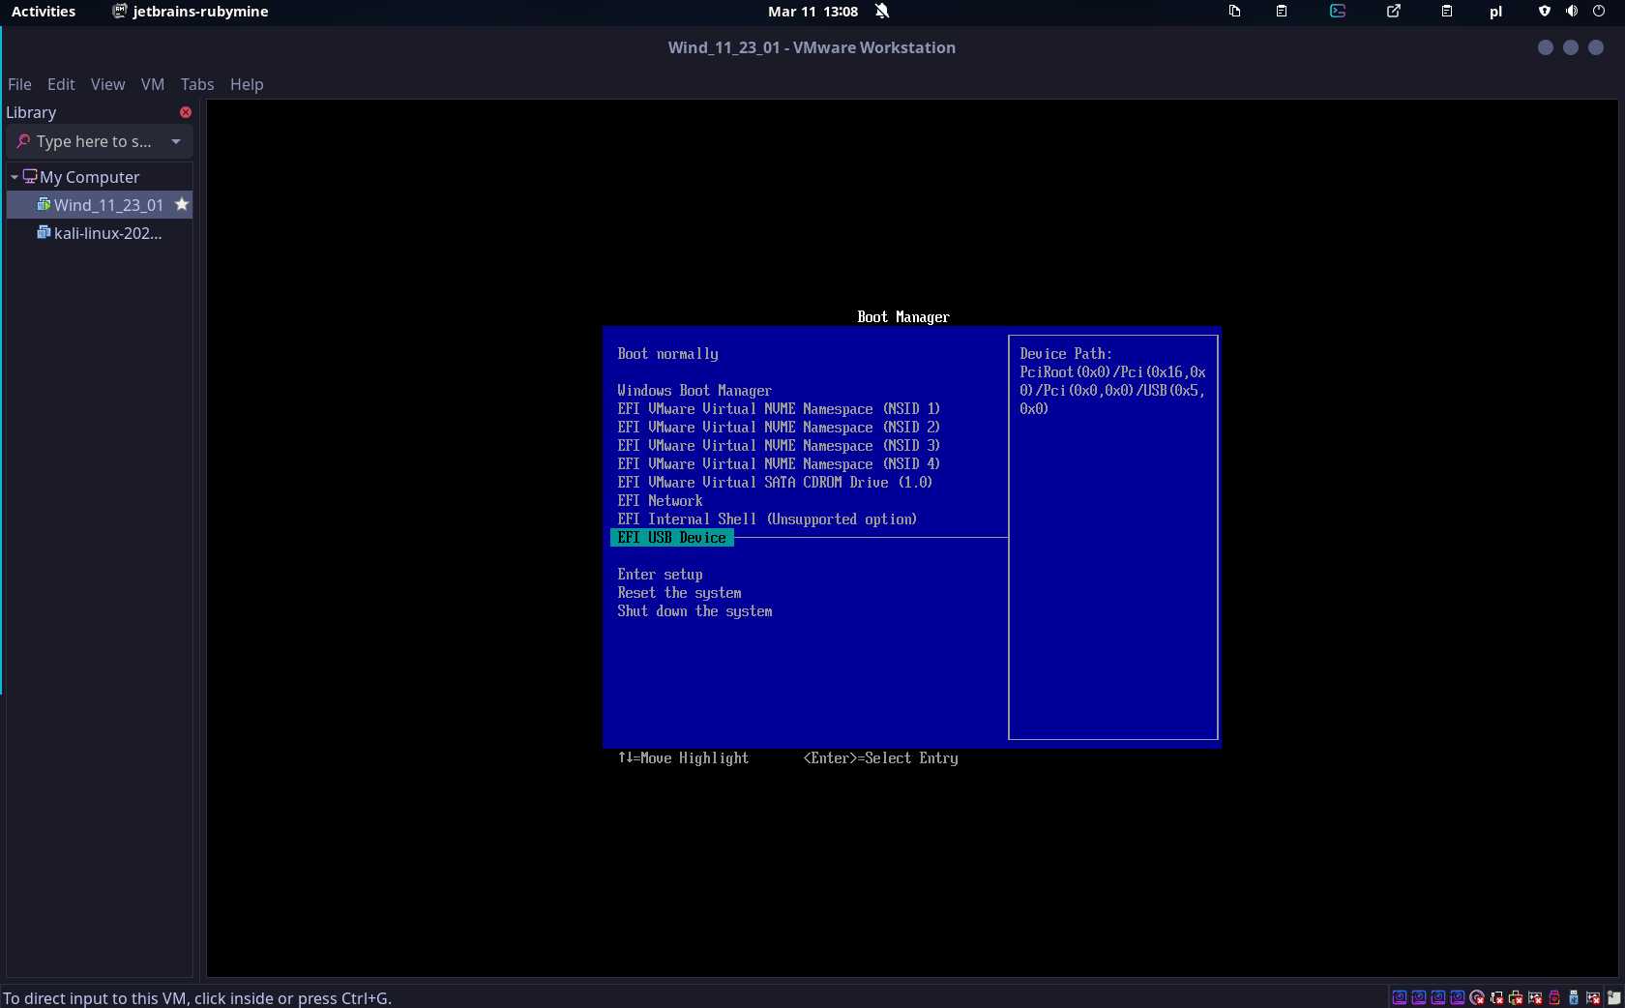Click the leftmost hard disk status icon
The height and width of the screenshot is (1008, 1625).
click(1400, 997)
